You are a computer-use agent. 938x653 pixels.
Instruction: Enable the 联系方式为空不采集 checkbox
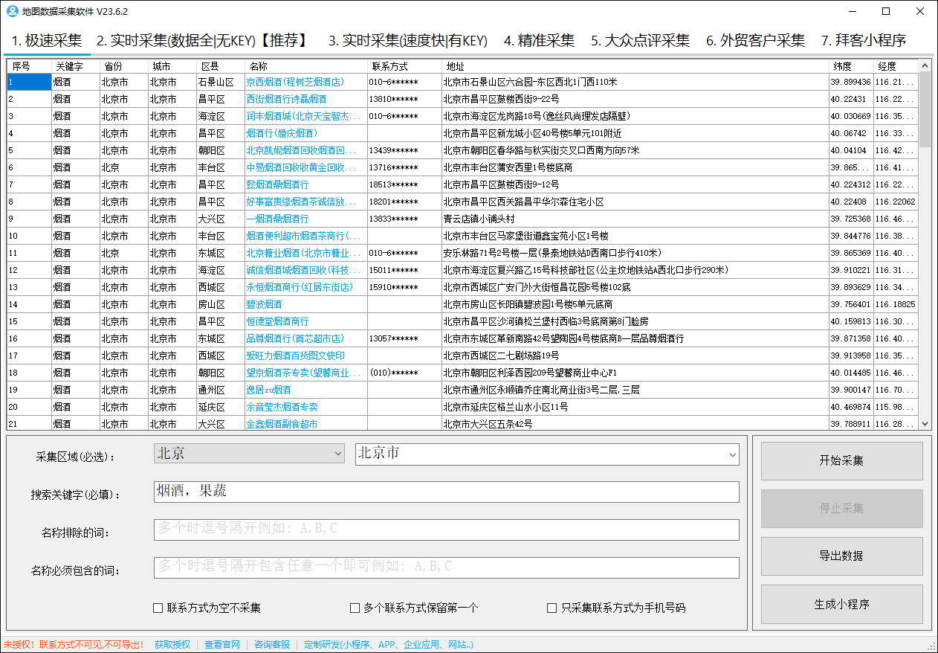point(156,608)
